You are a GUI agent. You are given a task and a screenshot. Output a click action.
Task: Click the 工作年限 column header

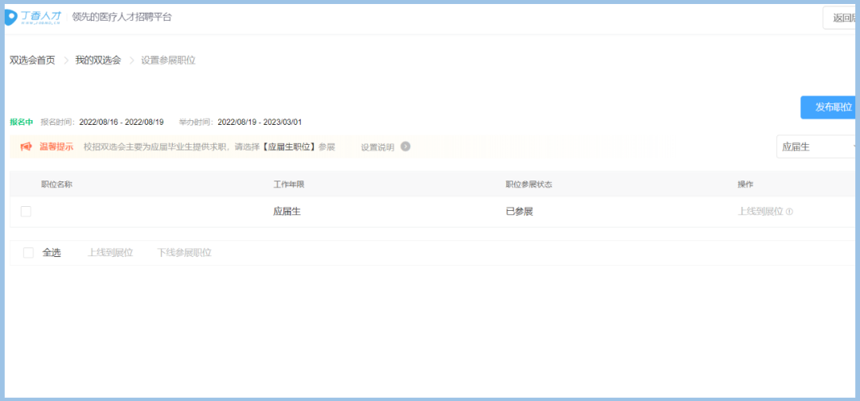tap(288, 184)
